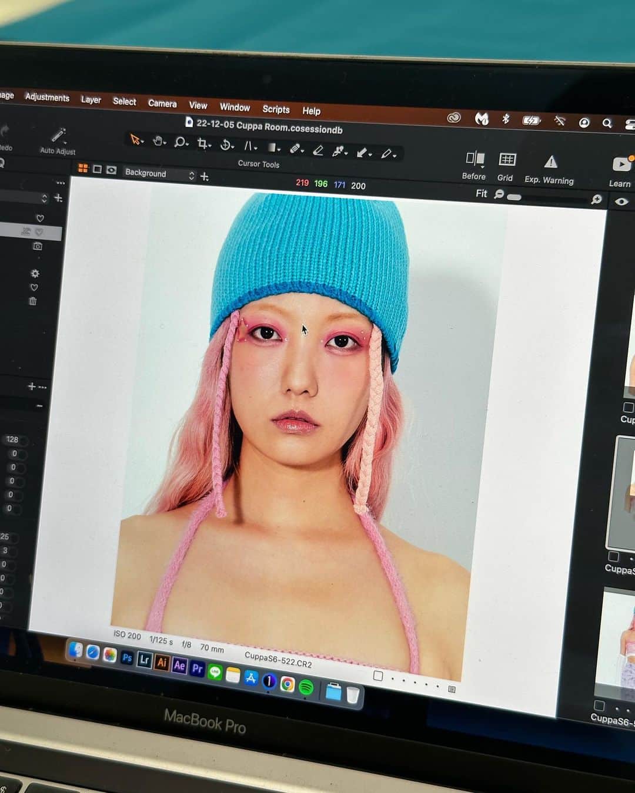Viewport: 635px width, 793px height.
Task: Click the viewer zoom slider
Action: [x=547, y=198]
